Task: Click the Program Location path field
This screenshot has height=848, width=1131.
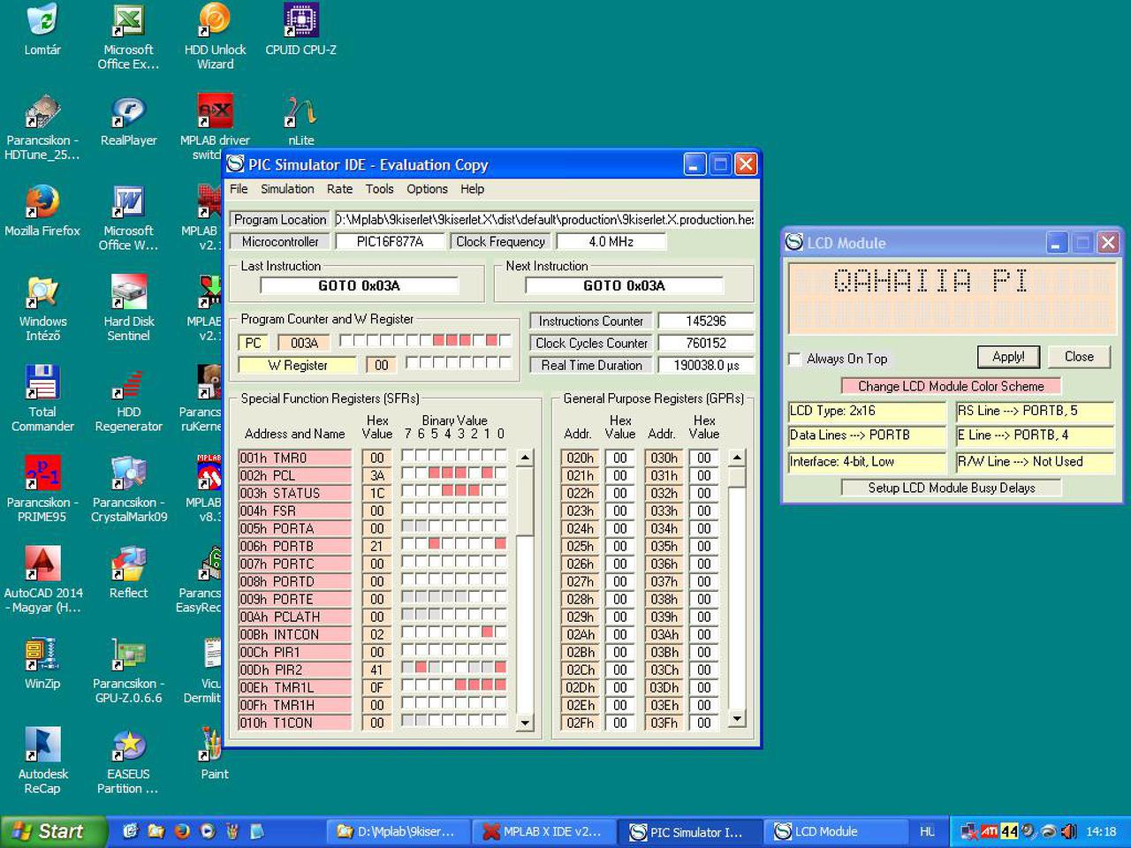Action: (544, 219)
